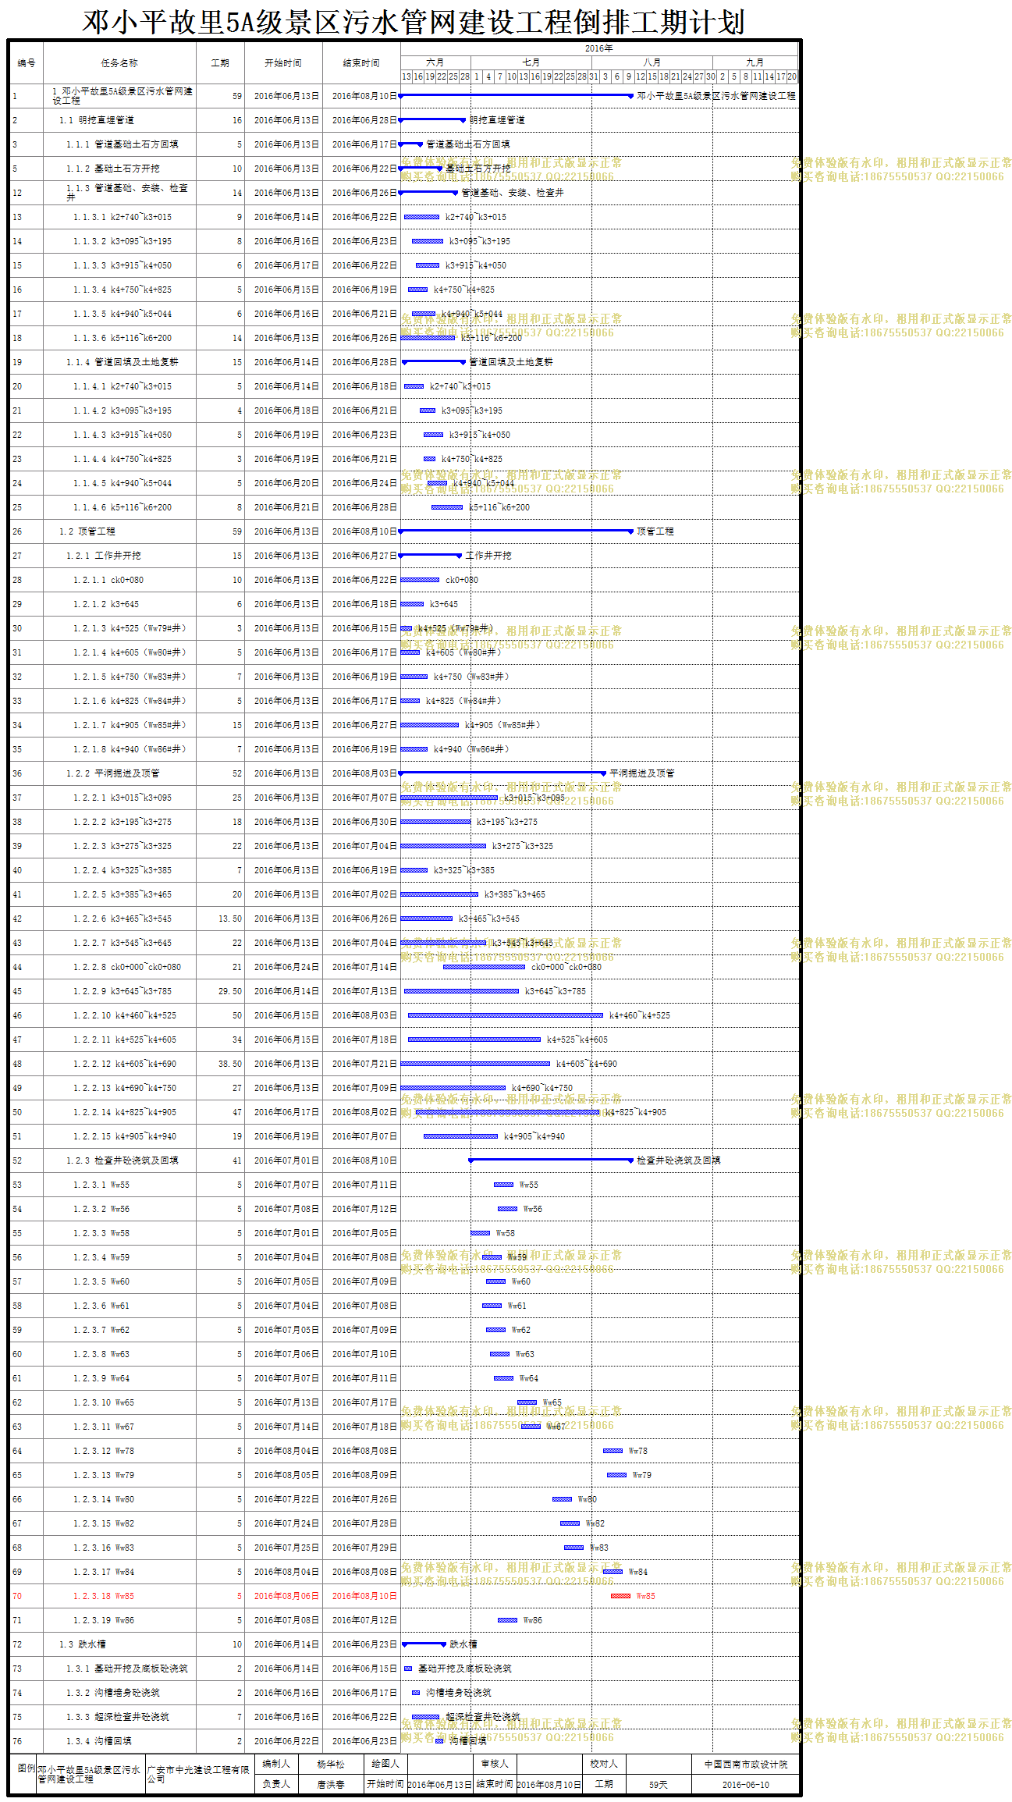Click task name 1.1 明挖直埋管道 in row 2

(97, 120)
